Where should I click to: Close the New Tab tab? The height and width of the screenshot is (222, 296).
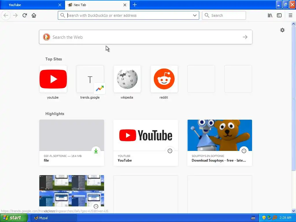point(125,5)
